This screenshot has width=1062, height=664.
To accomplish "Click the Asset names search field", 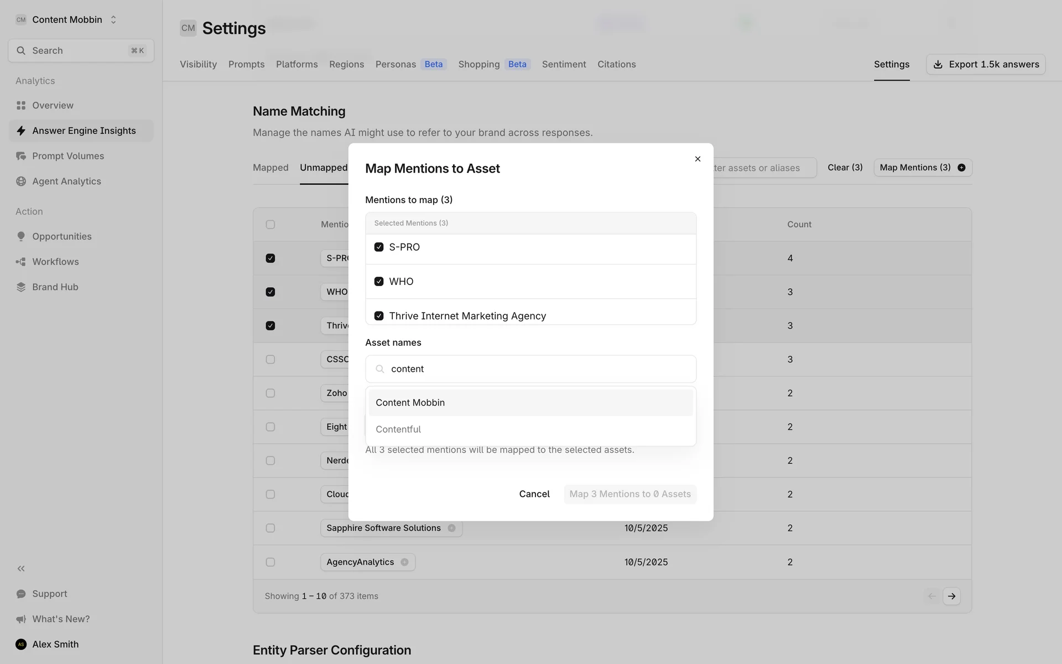I will click(530, 369).
